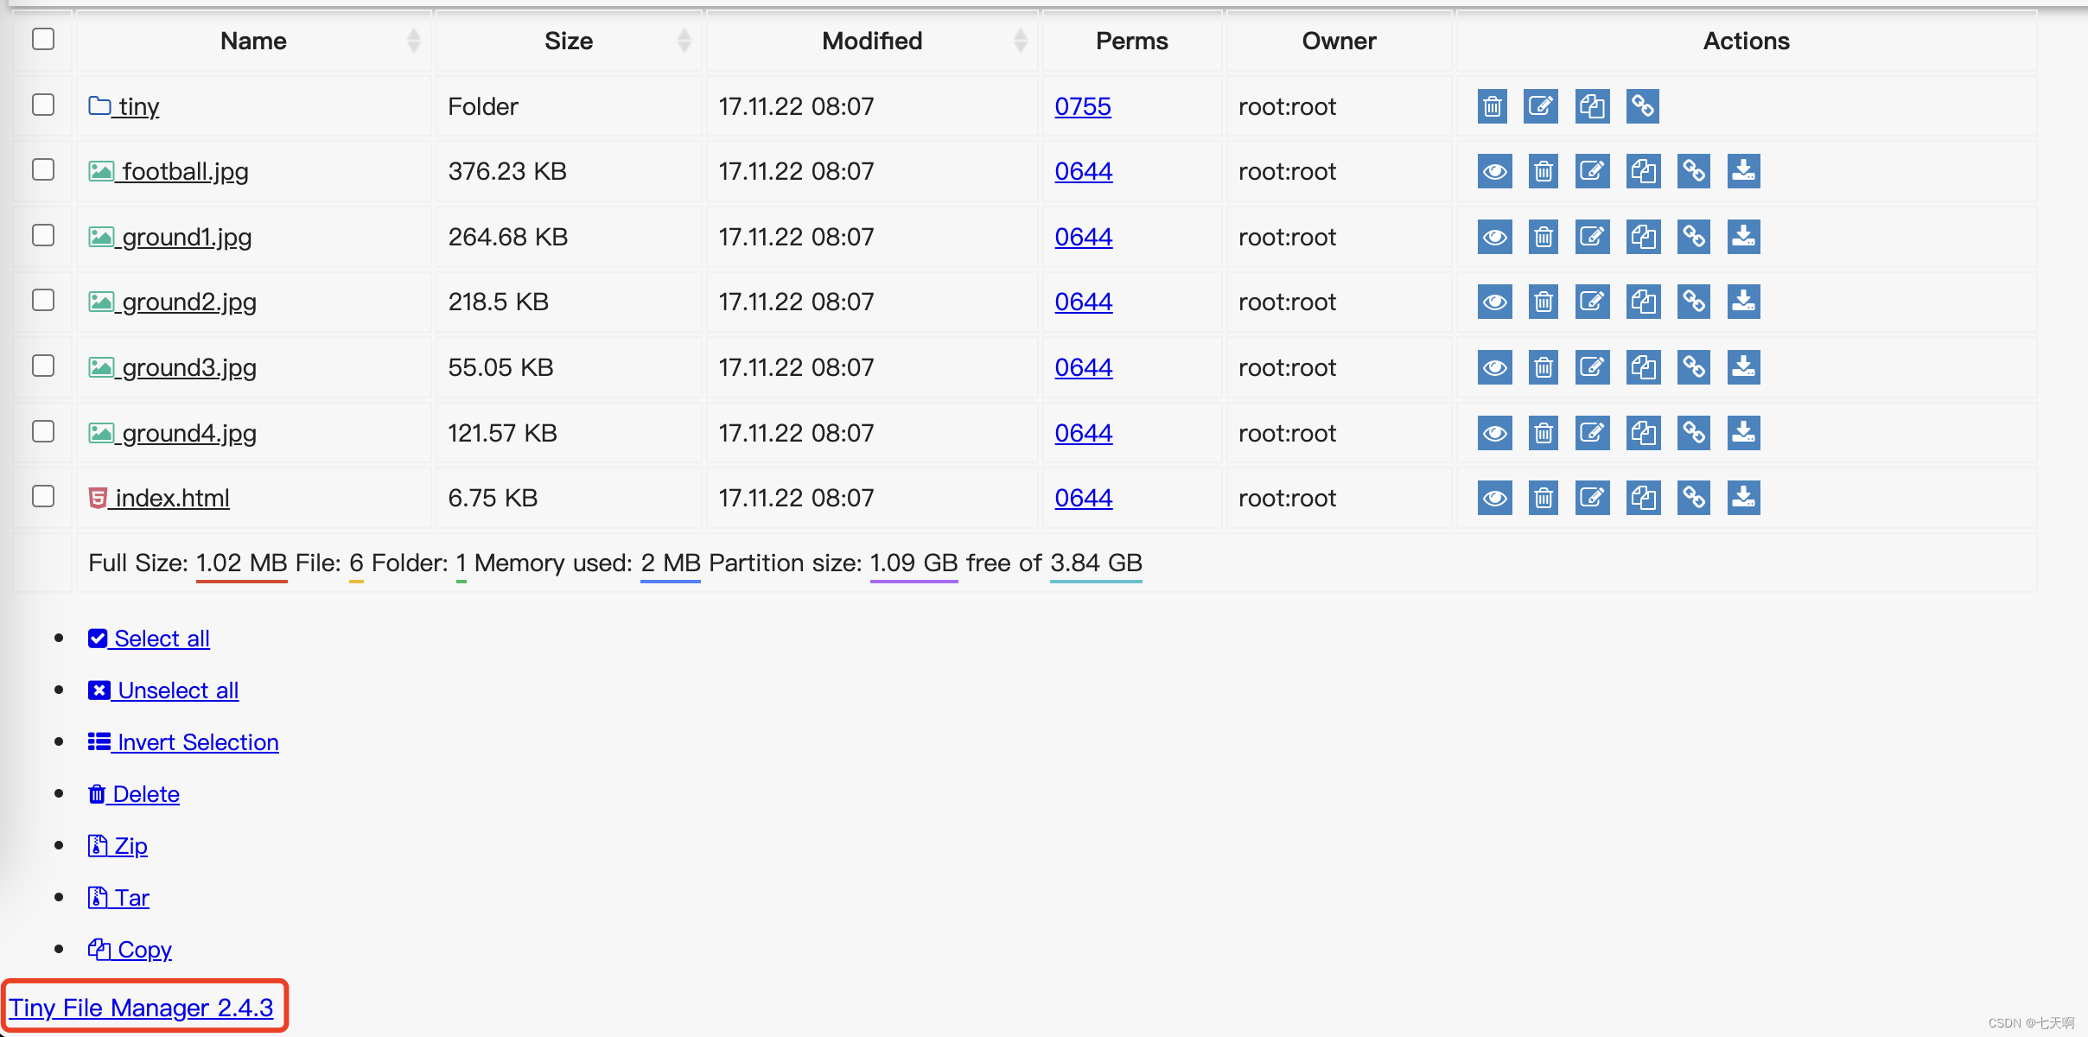Toggle the header select-all checkbox
The height and width of the screenshot is (1037, 2088).
coord(43,39)
